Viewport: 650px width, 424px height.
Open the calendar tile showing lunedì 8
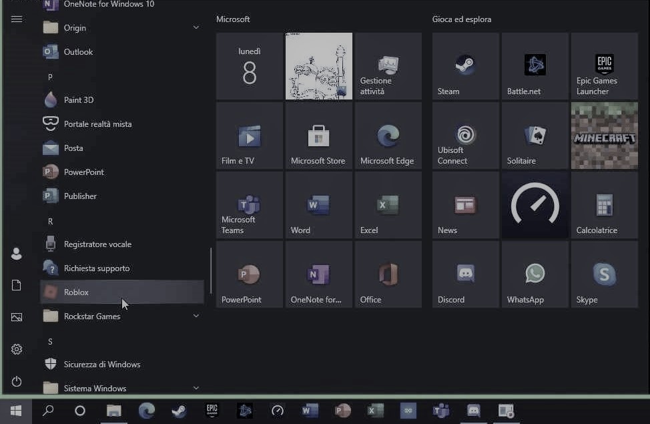click(x=250, y=66)
